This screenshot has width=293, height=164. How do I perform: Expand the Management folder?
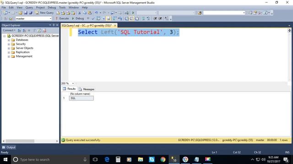click(9, 56)
